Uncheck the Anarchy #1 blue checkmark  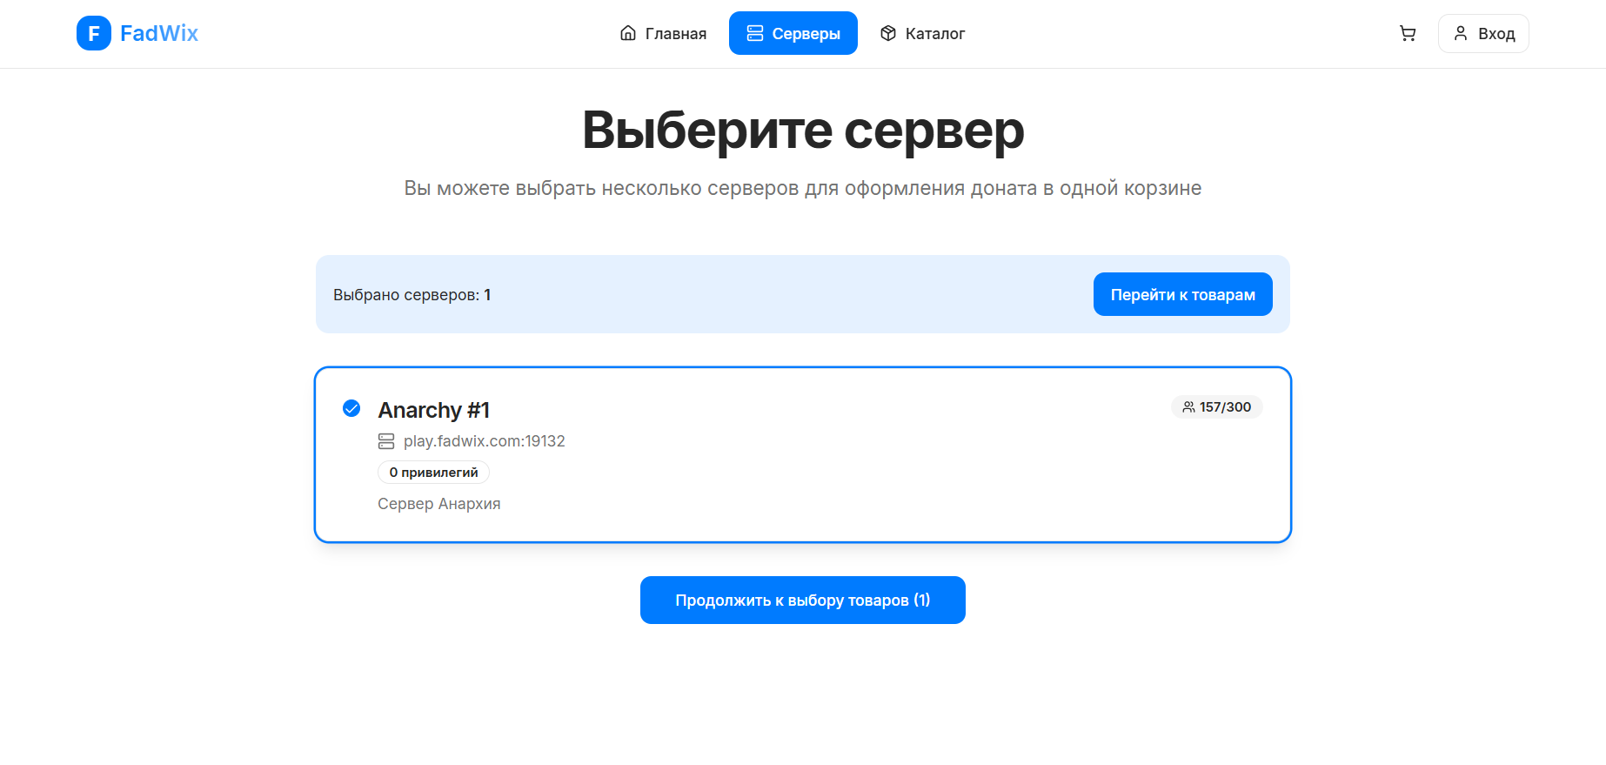(351, 408)
